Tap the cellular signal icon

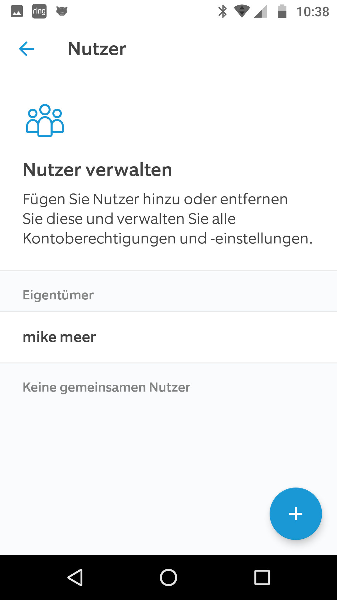point(261,12)
